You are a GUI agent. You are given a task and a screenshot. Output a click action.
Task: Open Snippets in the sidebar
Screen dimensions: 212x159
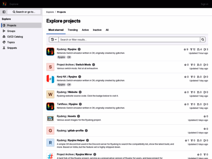21,48
